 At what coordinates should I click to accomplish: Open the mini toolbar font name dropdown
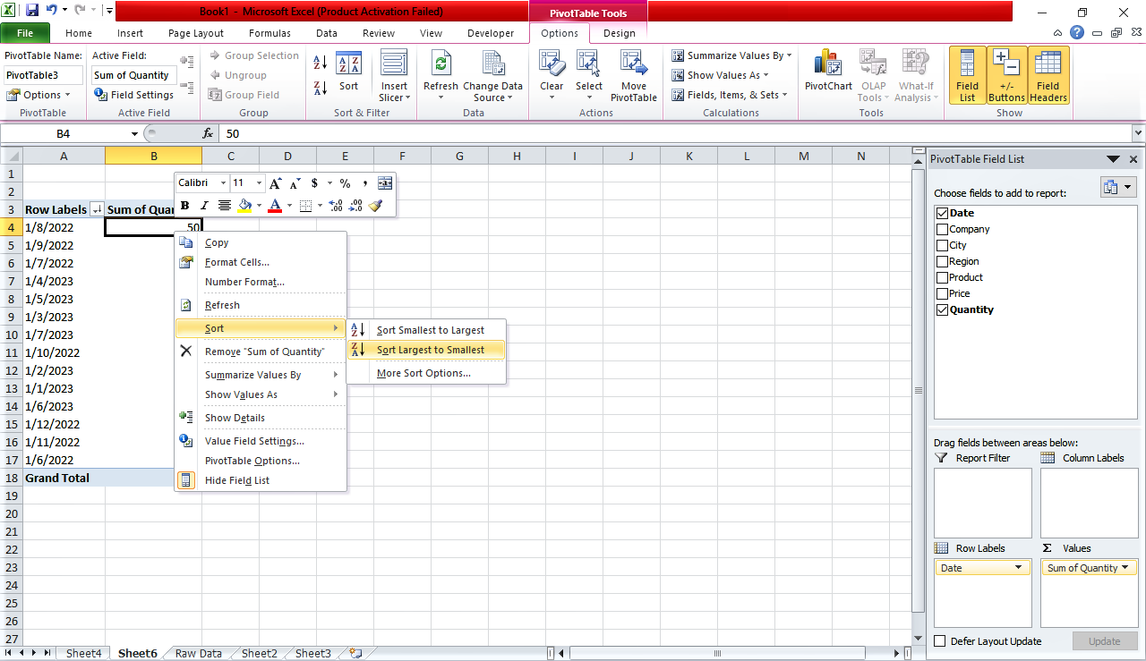[x=223, y=183]
